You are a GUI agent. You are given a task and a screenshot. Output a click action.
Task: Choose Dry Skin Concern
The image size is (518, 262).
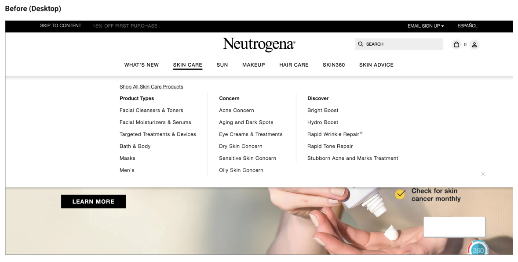241,146
